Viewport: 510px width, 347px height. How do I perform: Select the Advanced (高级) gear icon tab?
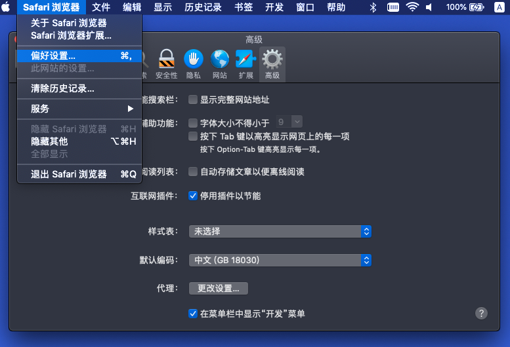click(272, 64)
